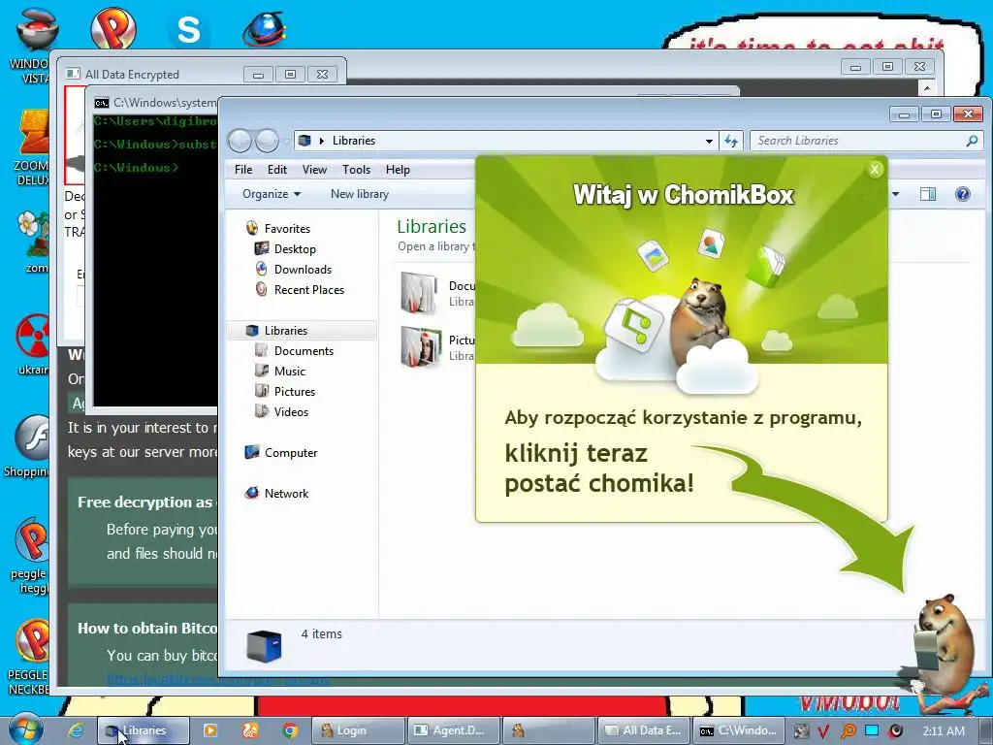Select Pictures under Libraries
The width and height of the screenshot is (993, 745).
click(x=295, y=392)
